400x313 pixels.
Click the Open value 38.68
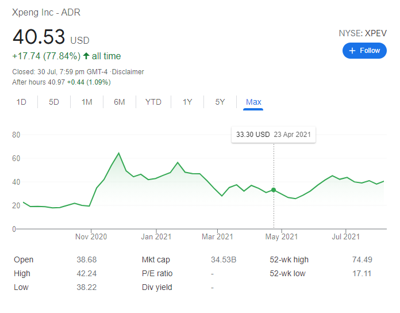click(86, 259)
